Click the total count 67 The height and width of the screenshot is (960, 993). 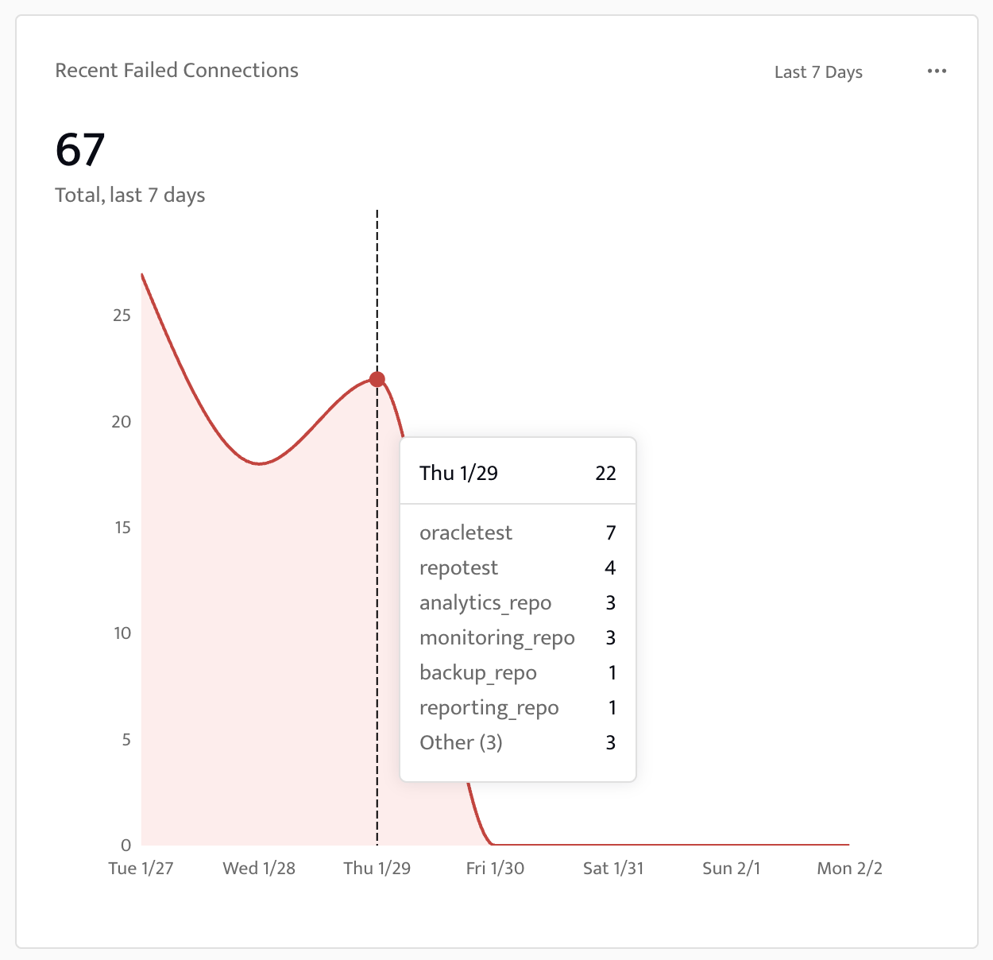pyautogui.click(x=79, y=149)
